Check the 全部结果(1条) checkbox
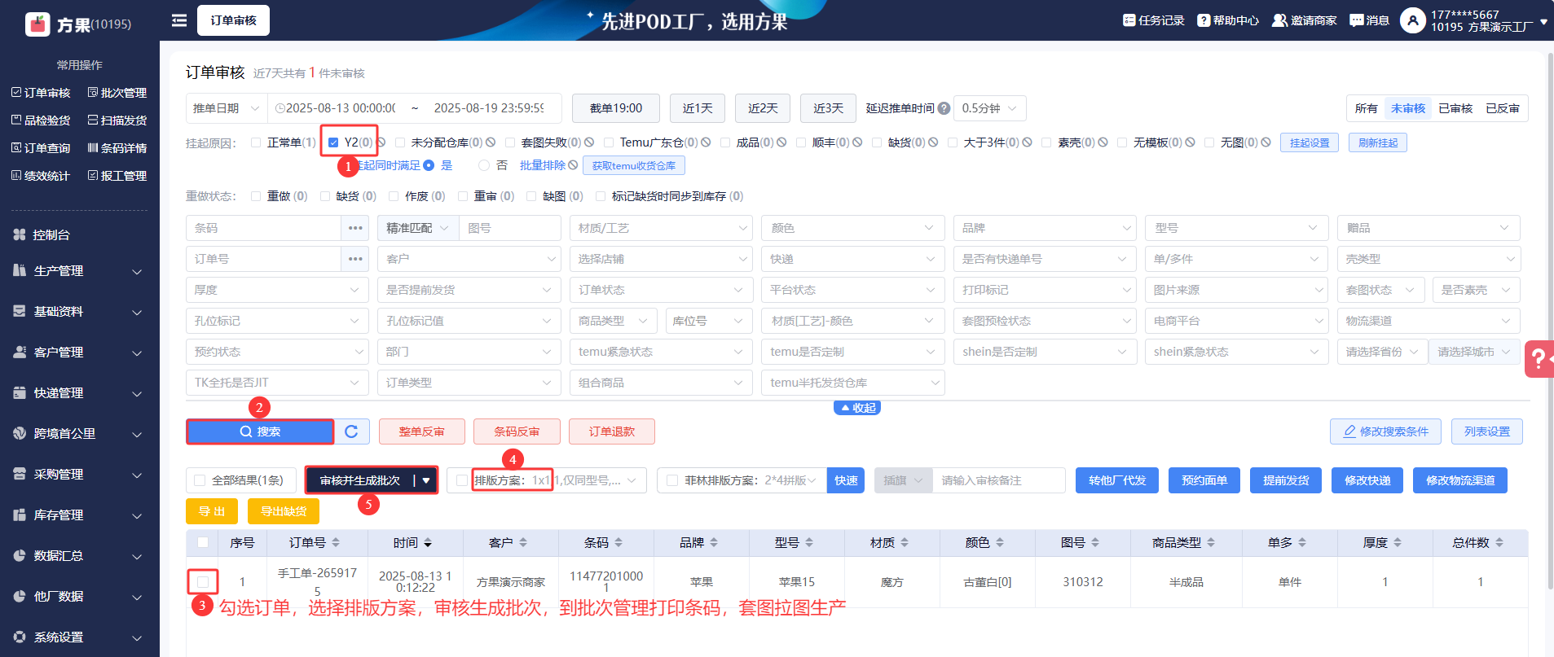1554x657 pixels. point(200,480)
